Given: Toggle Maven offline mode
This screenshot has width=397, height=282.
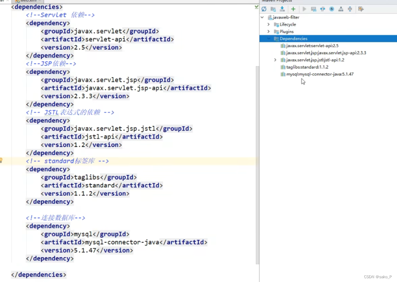Looking at the screenshot, I should click(322, 9).
